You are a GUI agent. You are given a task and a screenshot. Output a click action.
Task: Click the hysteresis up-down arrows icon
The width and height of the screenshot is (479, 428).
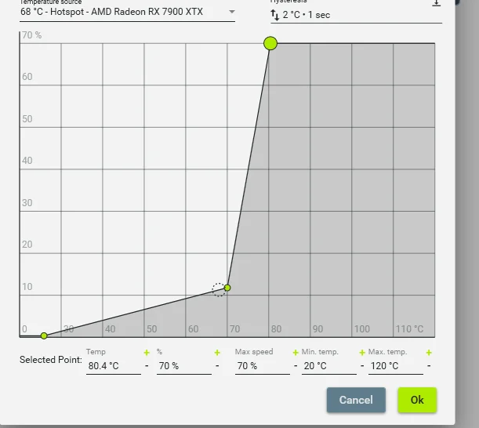[274, 15]
